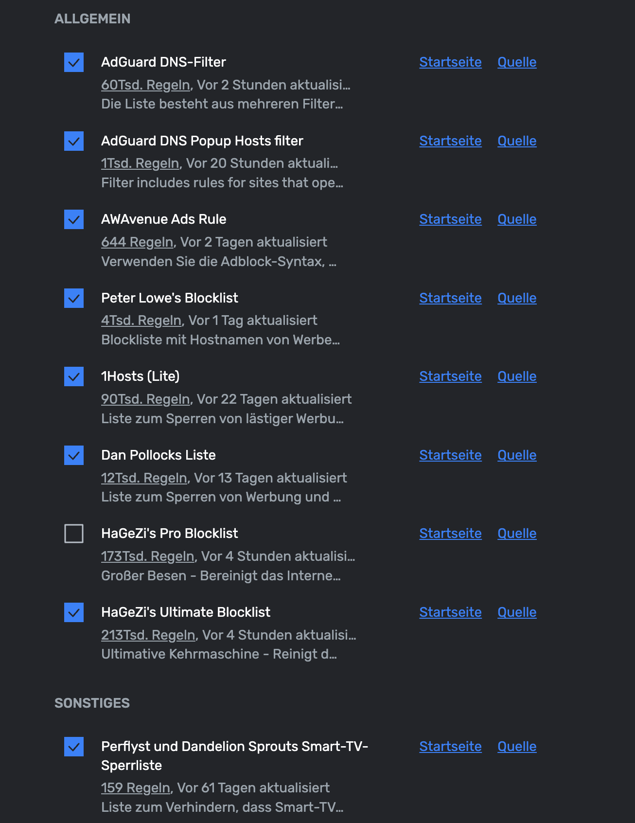Uncheck the Smart-TV-Sperrliste checkbox

click(x=74, y=747)
